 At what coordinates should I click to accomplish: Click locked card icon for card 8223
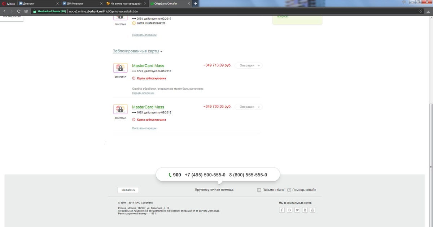[120, 68]
